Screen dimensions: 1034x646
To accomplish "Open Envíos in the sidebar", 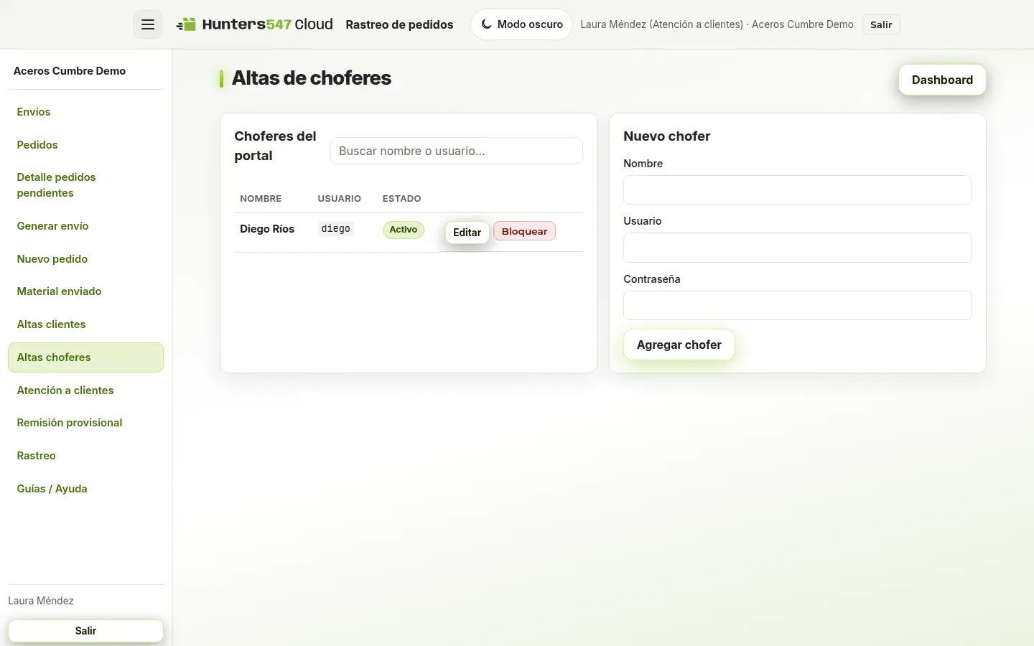I will pyautogui.click(x=85, y=112).
